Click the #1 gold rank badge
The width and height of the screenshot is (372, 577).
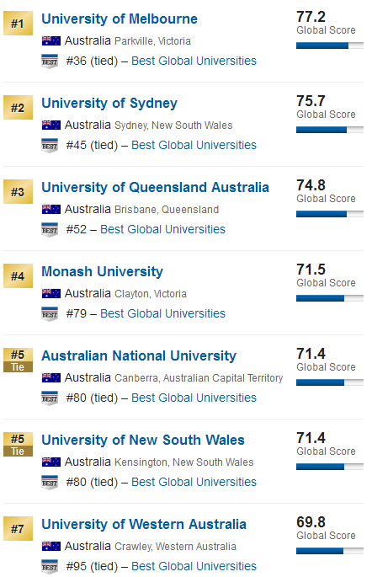tap(18, 24)
